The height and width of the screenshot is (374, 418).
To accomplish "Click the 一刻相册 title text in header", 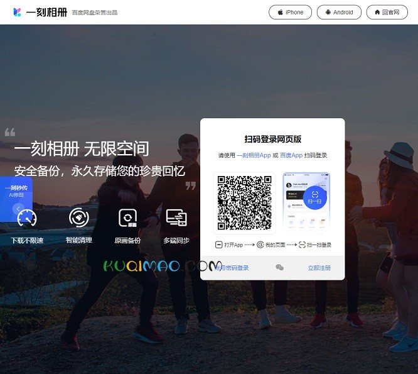I will pyautogui.click(x=46, y=13).
